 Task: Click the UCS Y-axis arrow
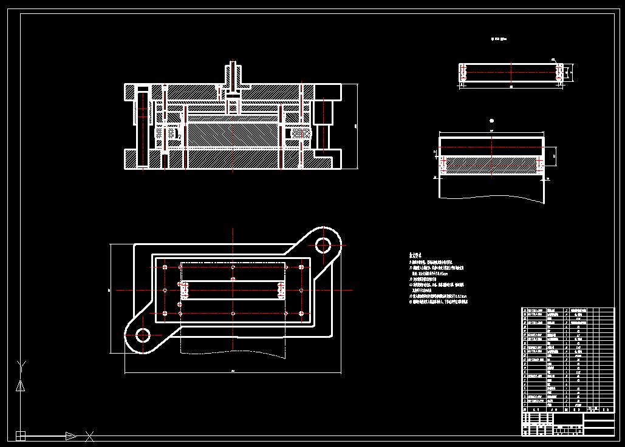20,385
